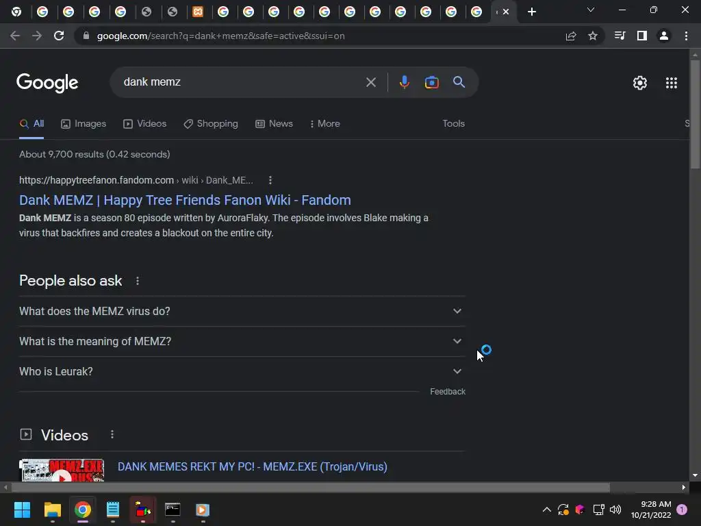Screen dimensions: 701x526
Task: Open options for happytreefanon result
Action: (270, 180)
